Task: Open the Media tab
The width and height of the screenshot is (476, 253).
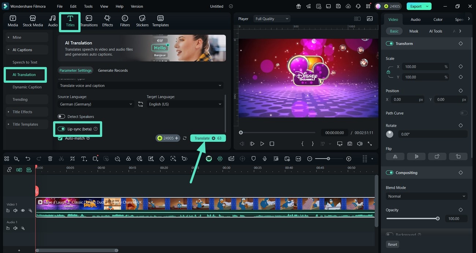Action: pos(13,21)
